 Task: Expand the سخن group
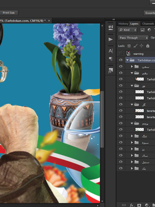click(132, 67)
